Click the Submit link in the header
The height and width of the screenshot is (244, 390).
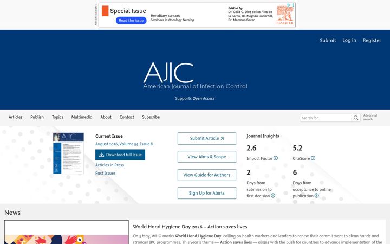(328, 40)
